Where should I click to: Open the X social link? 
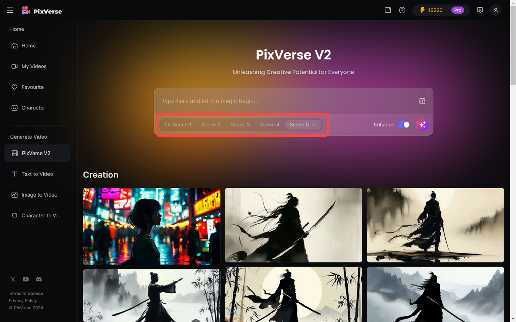13,279
